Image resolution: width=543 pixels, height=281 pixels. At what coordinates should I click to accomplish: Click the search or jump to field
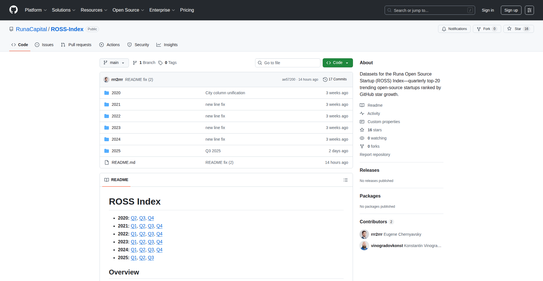[x=430, y=10]
